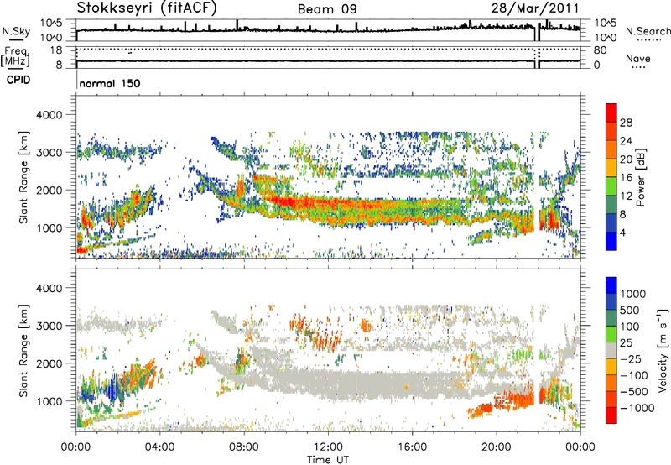Viewport: 671px width, 465px height.
Task: Click the '08:00' time tick label
Action: coord(244,447)
